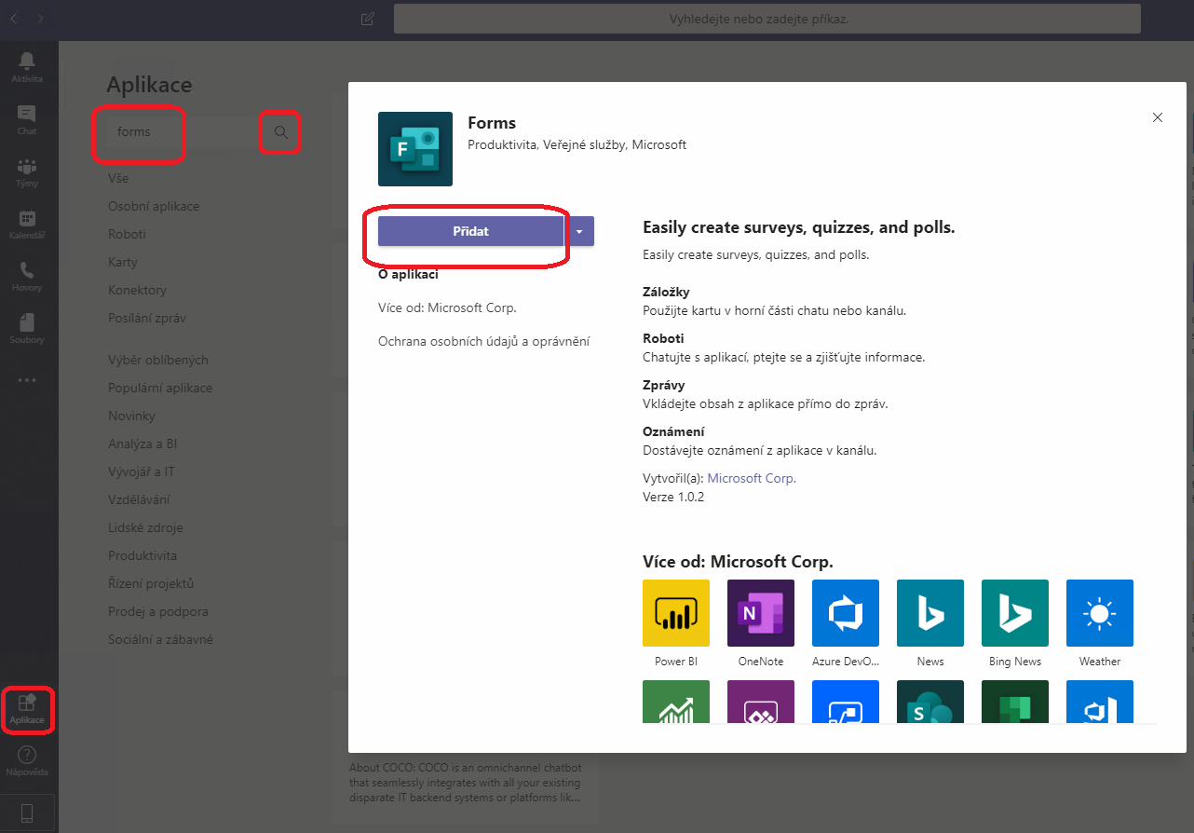Click the forward navigation arrow
The image size is (1194, 833).
[40, 19]
